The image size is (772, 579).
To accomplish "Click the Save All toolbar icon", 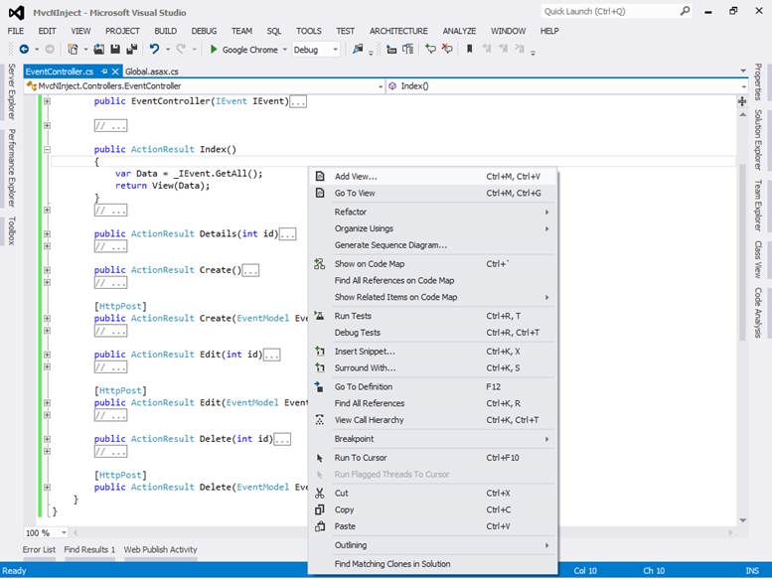I will (131, 49).
